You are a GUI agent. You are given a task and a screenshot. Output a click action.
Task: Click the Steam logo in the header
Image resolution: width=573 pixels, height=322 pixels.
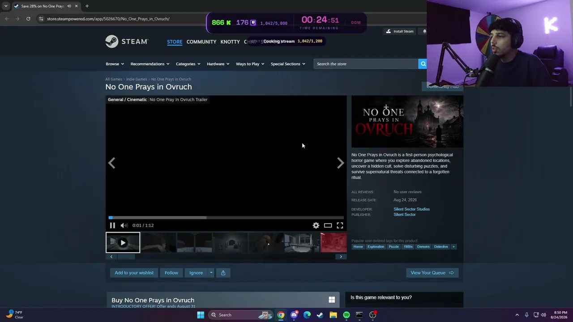point(127,42)
